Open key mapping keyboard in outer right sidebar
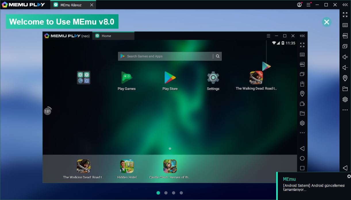The height and width of the screenshot is (200, 351). point(345,25)
